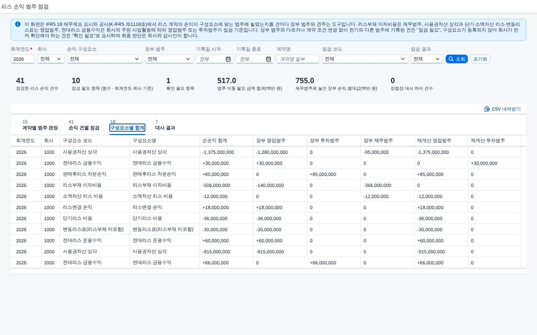
Task: Open the 손익 구성요소 dropdown
Action: point(104,59)
